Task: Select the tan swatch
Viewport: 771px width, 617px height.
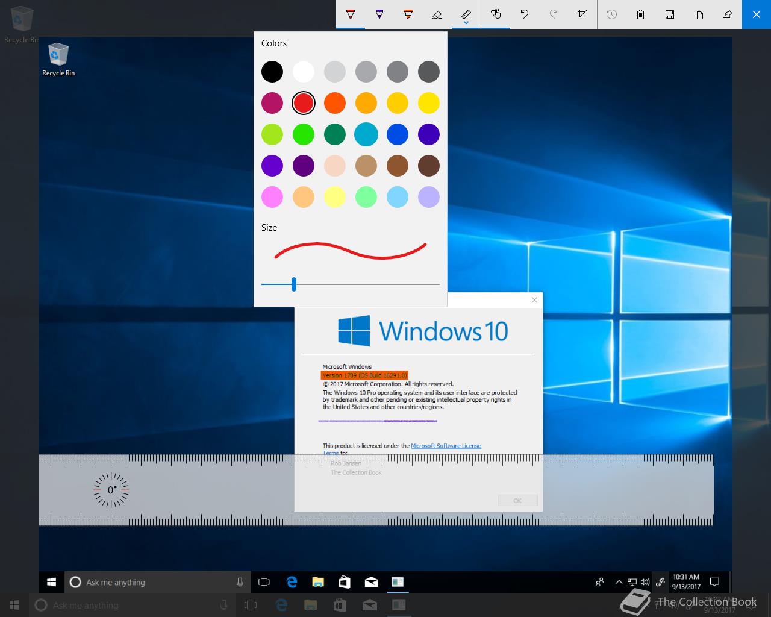Action: (x=366, y=166)
